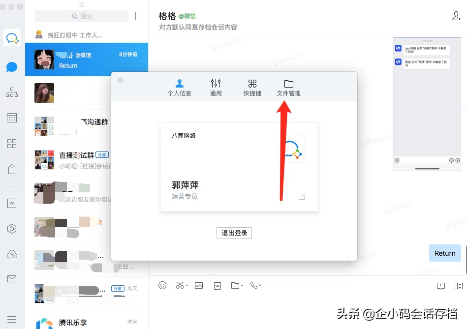The image size is (467, 329).
Task: Open the Calendar icon in sidebar
Action: coord(12,118)
